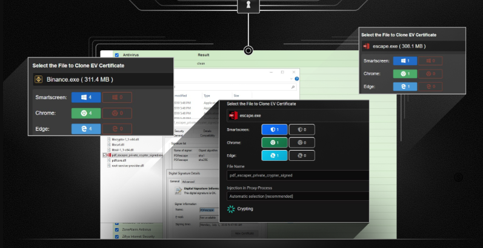Sort by the Size column header
This screenshot has width=483, height=248.
pyautogui.click(x=236, y=96)
